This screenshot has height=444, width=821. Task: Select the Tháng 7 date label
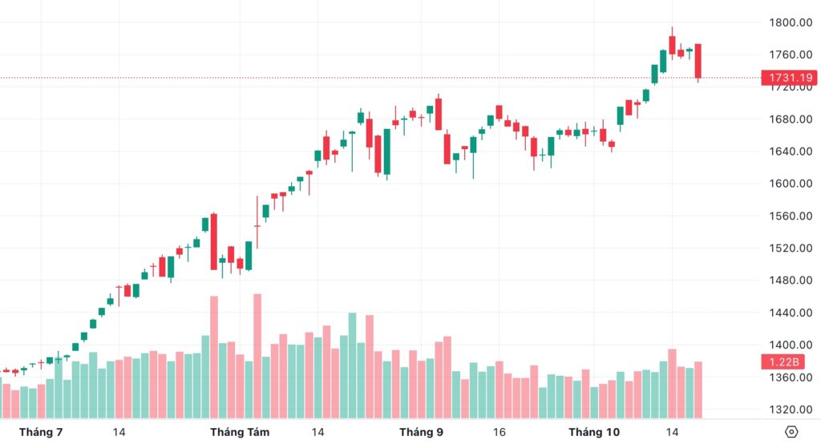(41, 432)
